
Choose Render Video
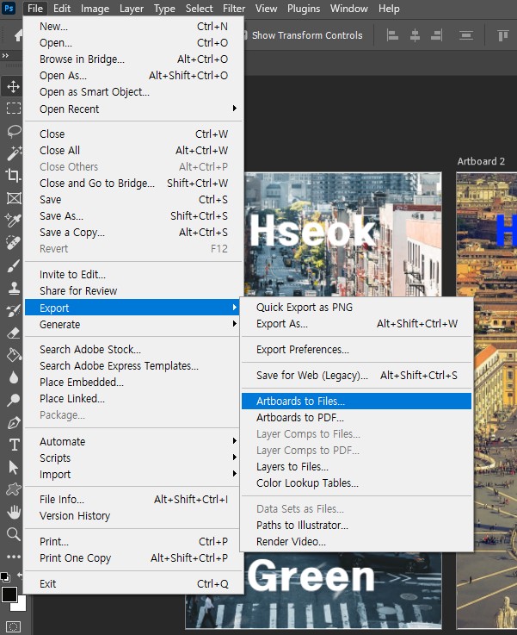pyautogui.click(x=356, y=541)
